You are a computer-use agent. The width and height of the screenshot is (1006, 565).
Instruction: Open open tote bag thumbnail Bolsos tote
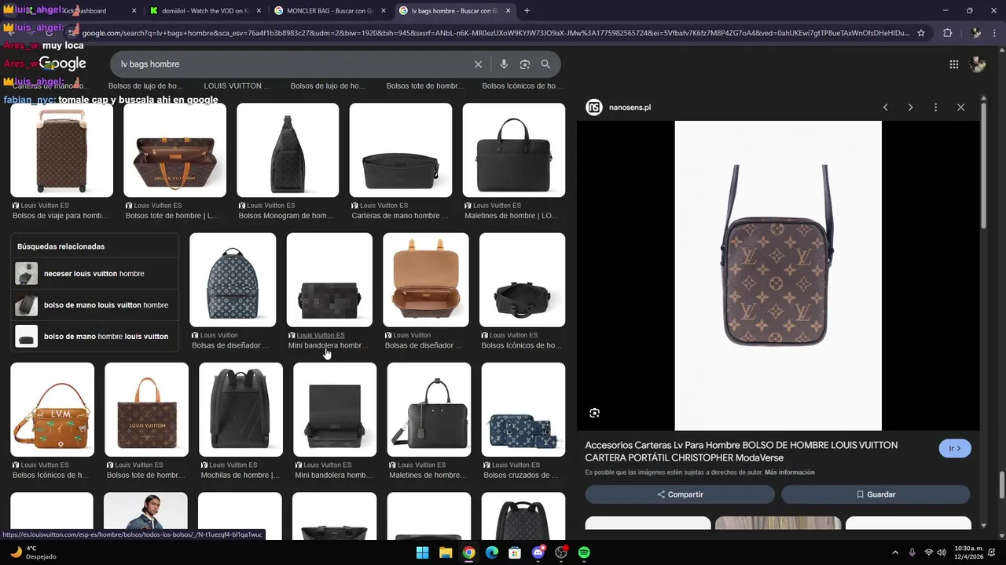pyautogui.click(x=174, y=150)
